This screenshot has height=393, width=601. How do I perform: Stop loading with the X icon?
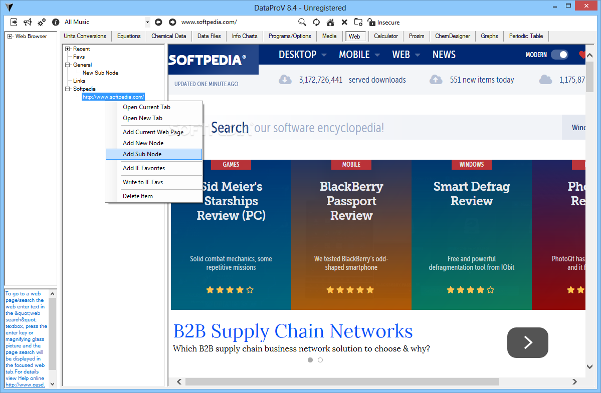tap(344, 22)
